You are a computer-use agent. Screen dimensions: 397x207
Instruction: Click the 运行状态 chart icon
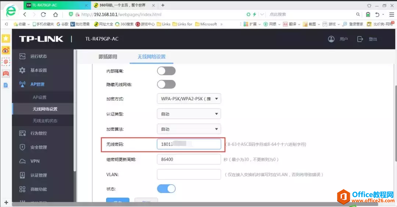[22, 56]
